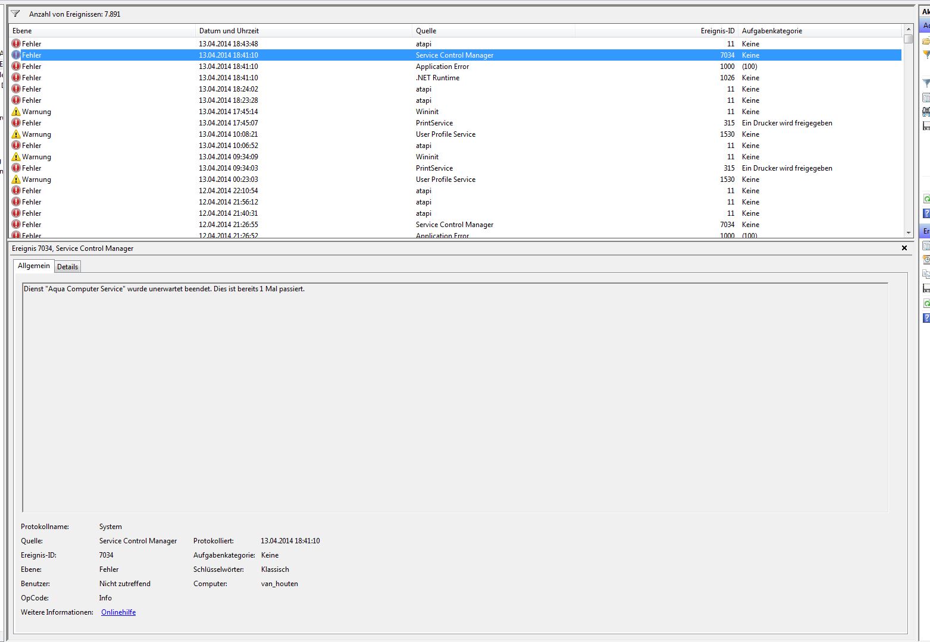This screenshot has height=642, width=930.
Task: Click error icon of atapi event 18:23:28
Action: point(16,100)
